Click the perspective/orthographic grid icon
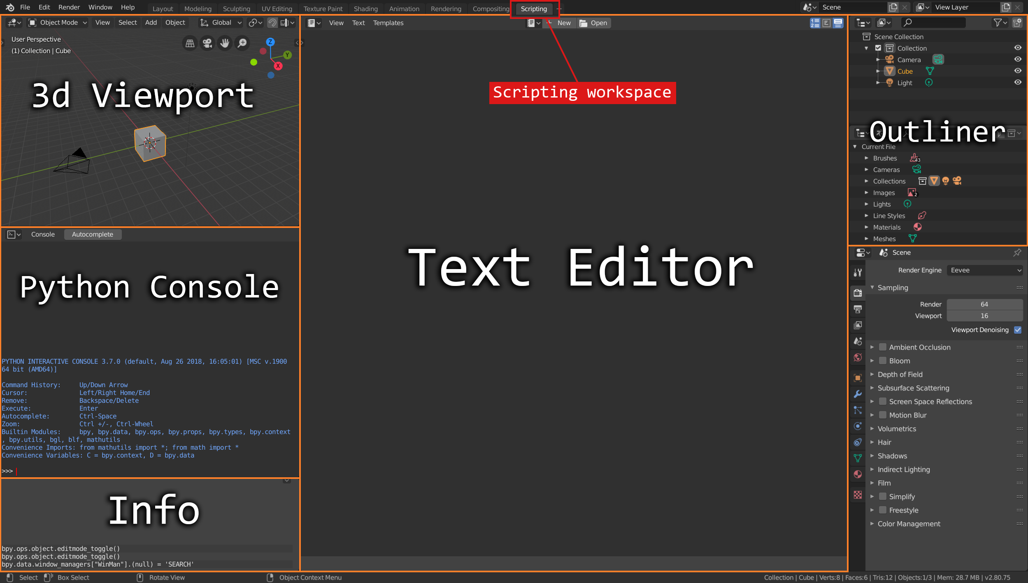The height and width of the screenshot is (583, 1028). tap(190, 43)
